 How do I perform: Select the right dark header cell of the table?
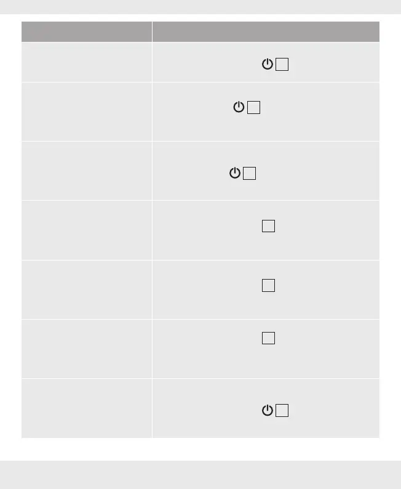click(x=265, y=31)
